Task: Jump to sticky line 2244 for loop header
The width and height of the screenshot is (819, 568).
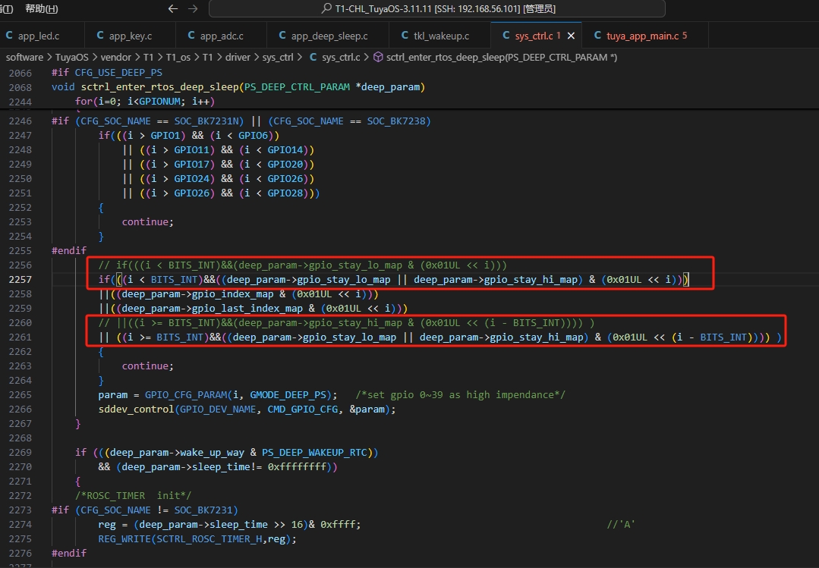Action: 145,102
